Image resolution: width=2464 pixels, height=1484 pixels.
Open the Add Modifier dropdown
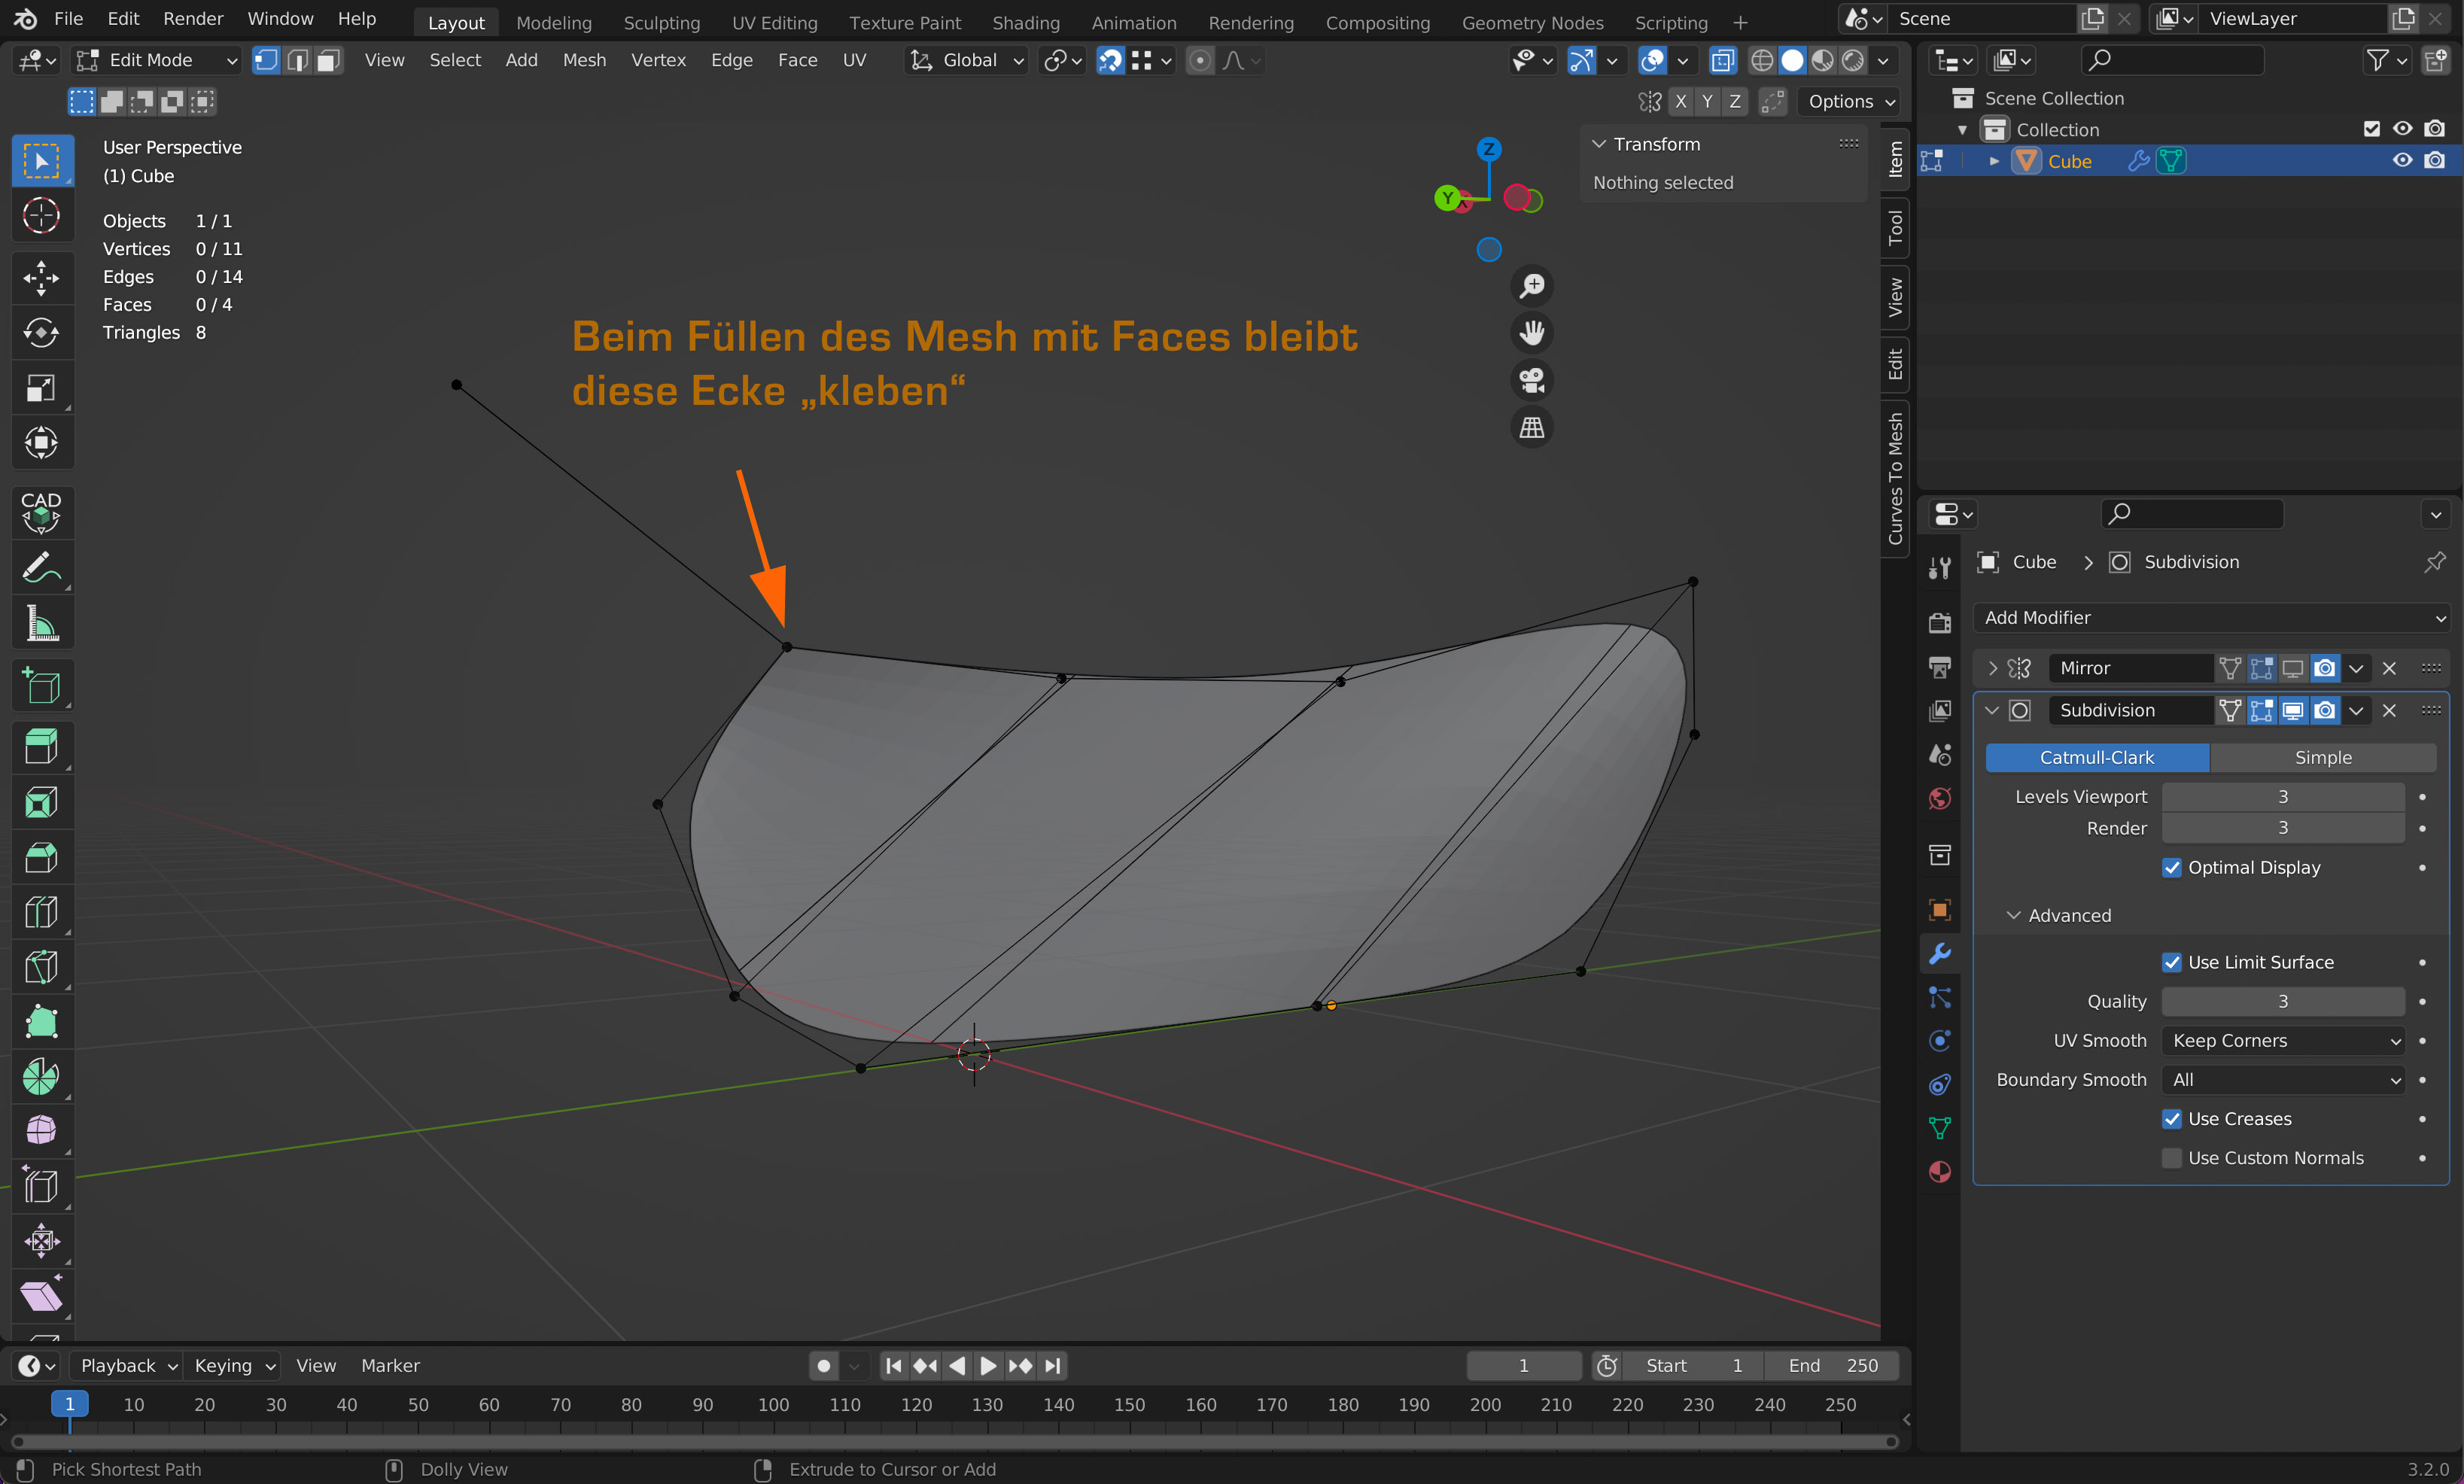click(2212, 618)
